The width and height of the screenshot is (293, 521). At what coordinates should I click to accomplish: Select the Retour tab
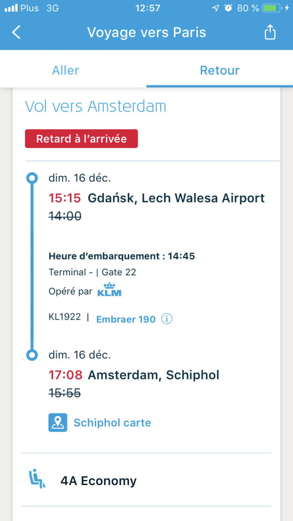[219, 70]
